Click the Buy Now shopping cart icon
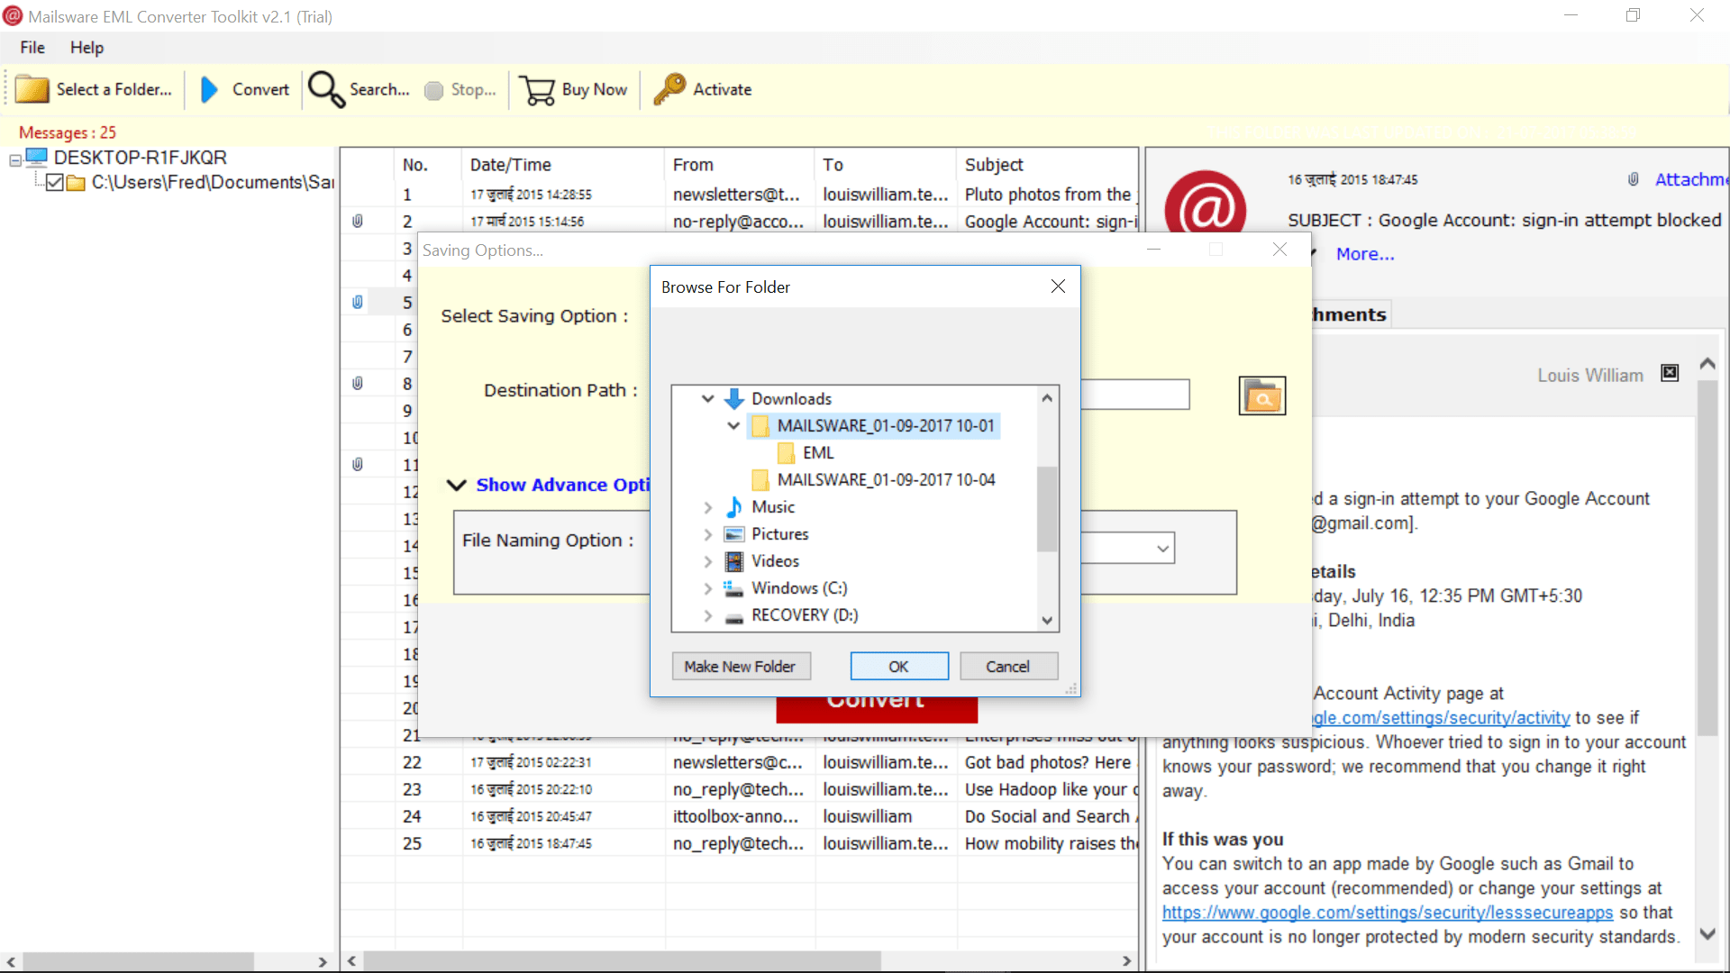 coord(538,89)
